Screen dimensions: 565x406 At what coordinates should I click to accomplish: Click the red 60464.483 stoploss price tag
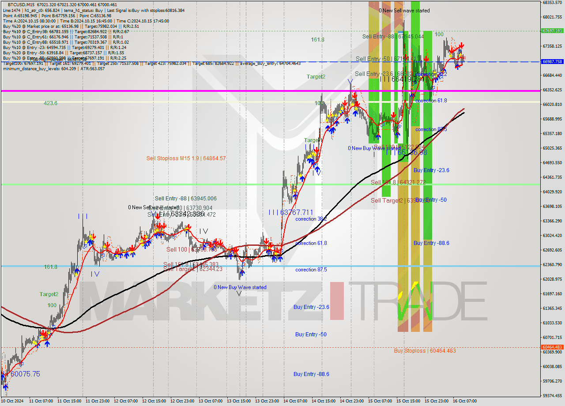point(552,347)
